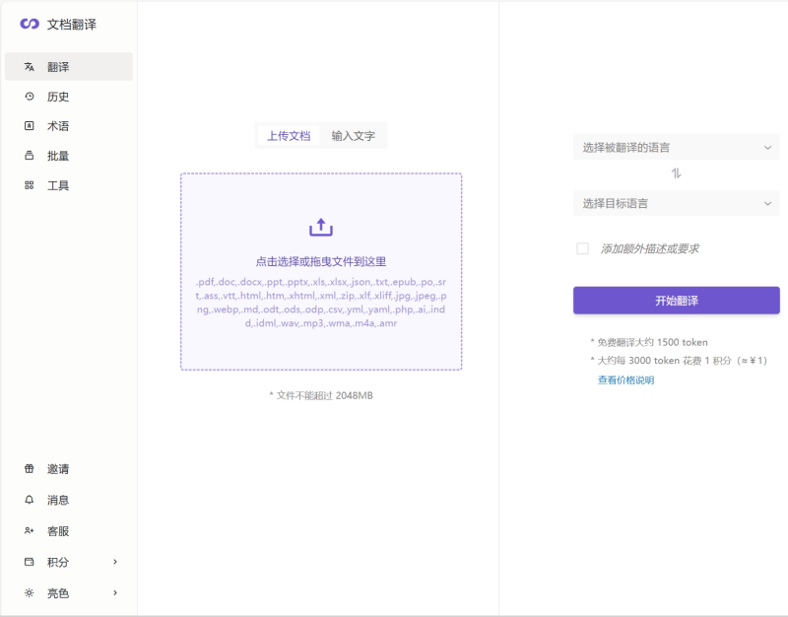The height and width of the screenshot is (617, 788).
Task: Select the 术语 glossary icon
Action: [30, 126]
